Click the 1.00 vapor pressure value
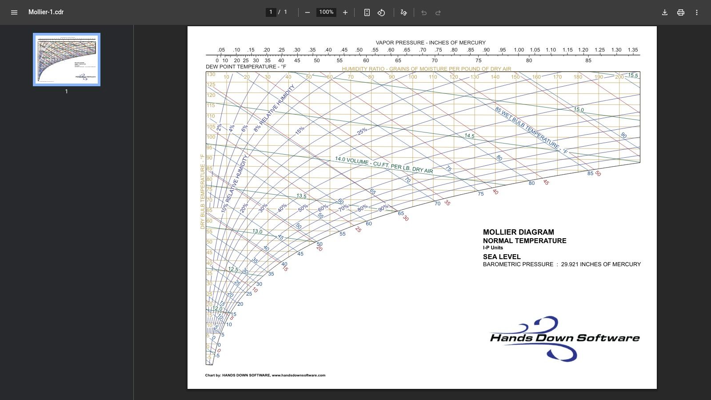Viewport: 711px width, 400px height. point(519,50)
